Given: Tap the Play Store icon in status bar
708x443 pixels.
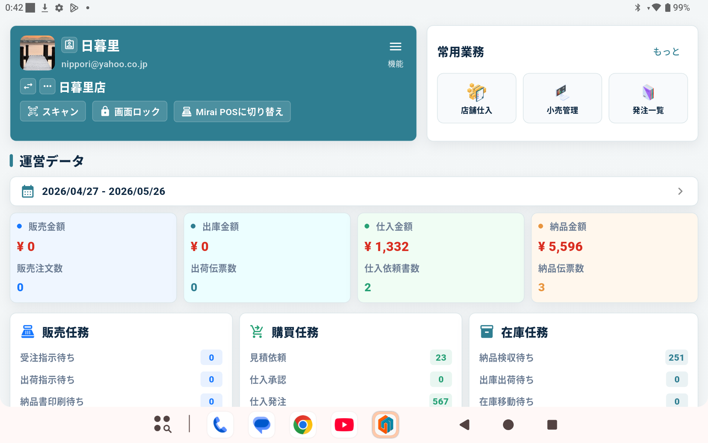Looking at the screenshot, I should (x=74, y=8).
